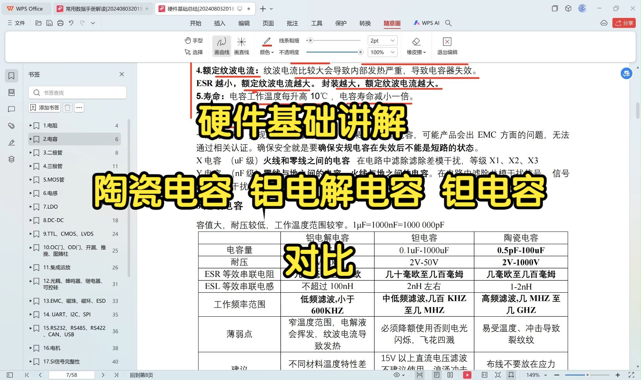Go to previous page arrow
641x380 pixels.
click(x=40, y=375)
